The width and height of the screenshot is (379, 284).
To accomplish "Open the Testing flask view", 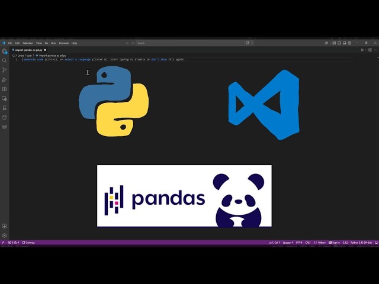I will click(4, 108).
